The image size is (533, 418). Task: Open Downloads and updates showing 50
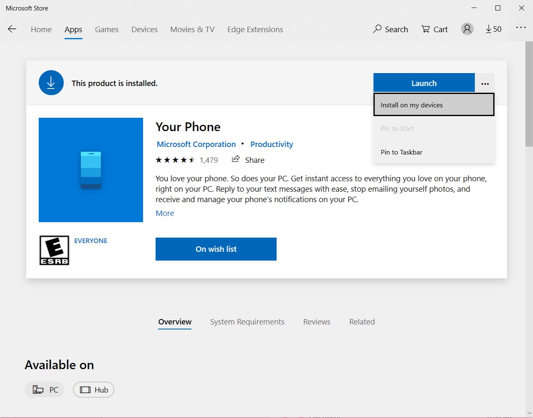point(493,29)
